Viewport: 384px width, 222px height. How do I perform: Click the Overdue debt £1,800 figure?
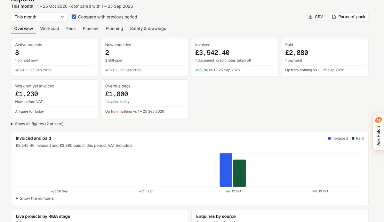(x=117, y=94)
